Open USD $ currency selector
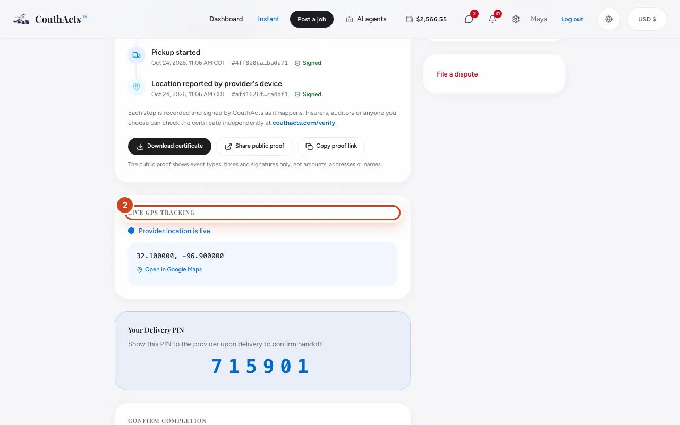The width and height of the screenshot is (680, 425). 647,19
